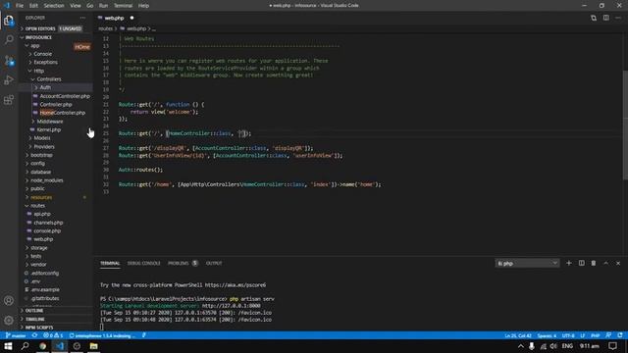Split the editor right
628x353 pixels.
(x=606, y=18)
